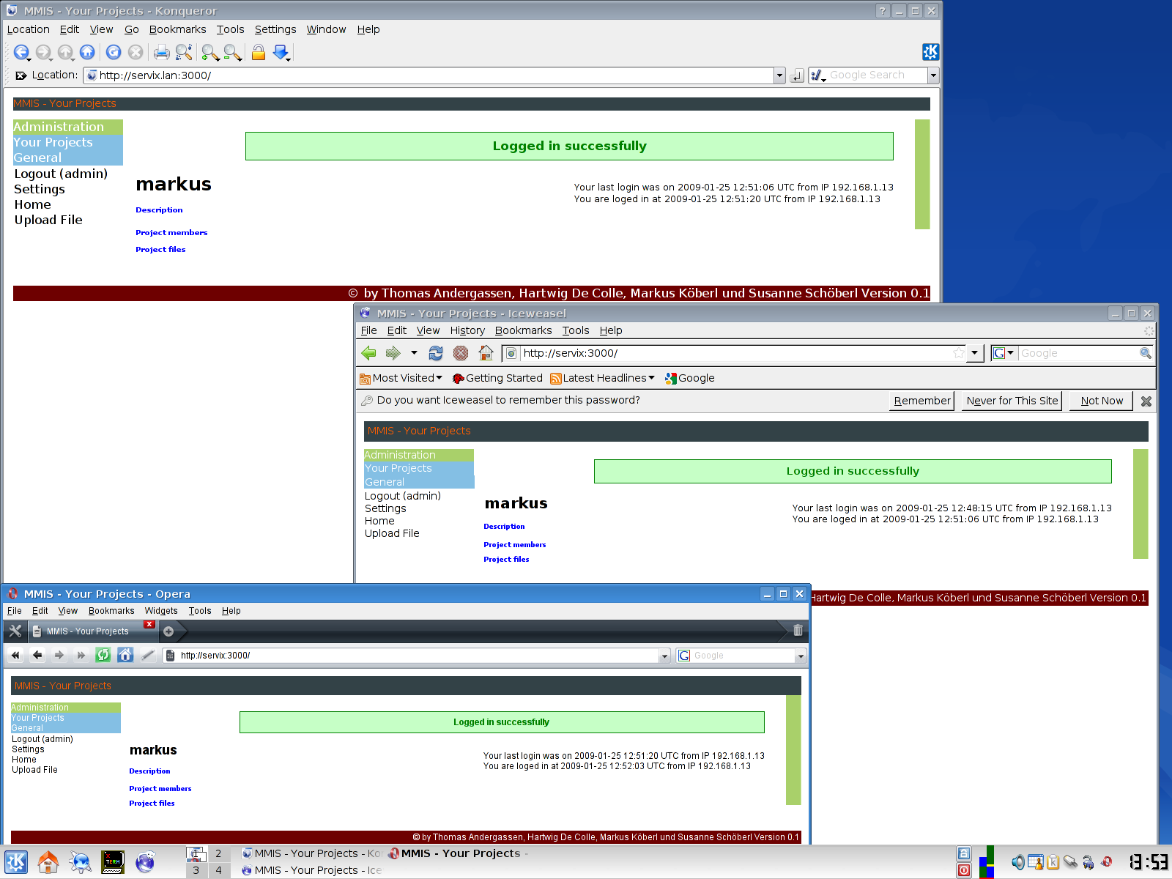Click the Konsole terminal icon in the taskbar

point(113,862)
